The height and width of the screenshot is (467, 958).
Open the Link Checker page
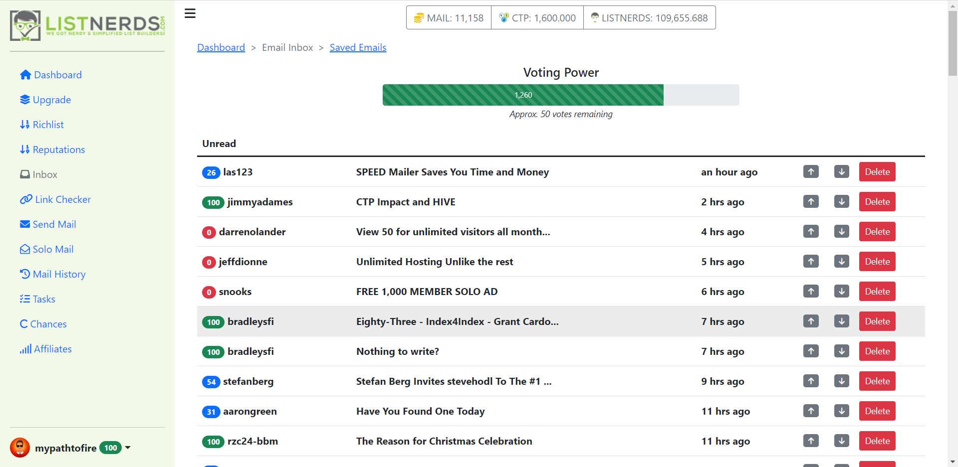(55, 199)
